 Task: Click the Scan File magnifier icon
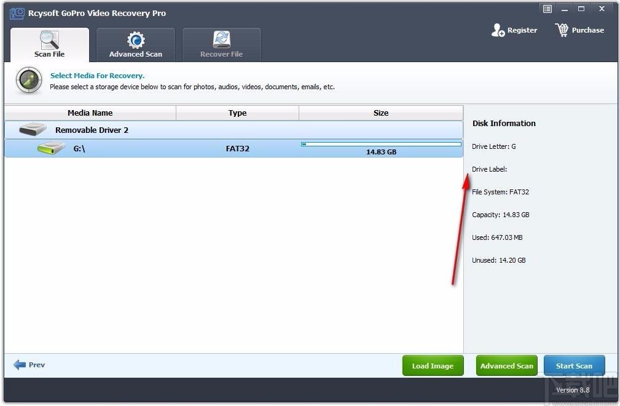[x=49, y=39]
